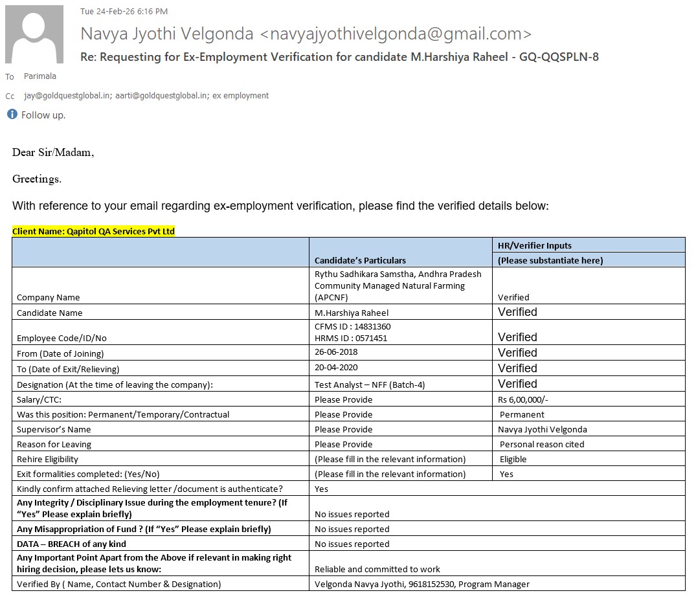Click the CFMS ID 14831360 cell
Viewport: 696px width, 602px height.
coord(353,327)
